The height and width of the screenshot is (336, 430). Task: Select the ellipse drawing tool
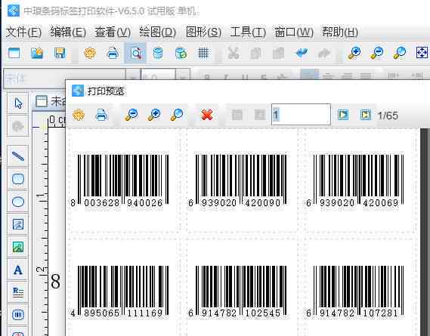pos(18,202)
